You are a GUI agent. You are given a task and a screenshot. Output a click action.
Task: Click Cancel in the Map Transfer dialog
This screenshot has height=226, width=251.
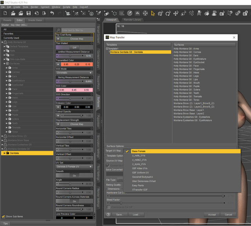pyautogui.click(x=228, y=215)
